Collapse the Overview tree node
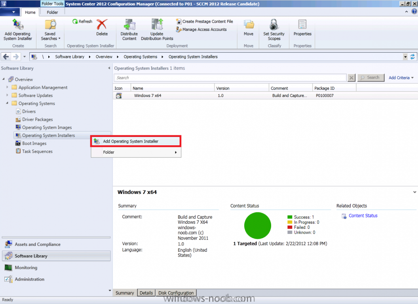This screenshot has height=304, width=418. 4,79
